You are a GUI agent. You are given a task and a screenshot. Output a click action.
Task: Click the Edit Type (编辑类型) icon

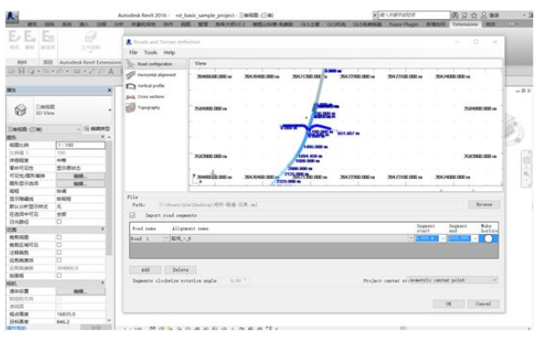click(87, 128)
